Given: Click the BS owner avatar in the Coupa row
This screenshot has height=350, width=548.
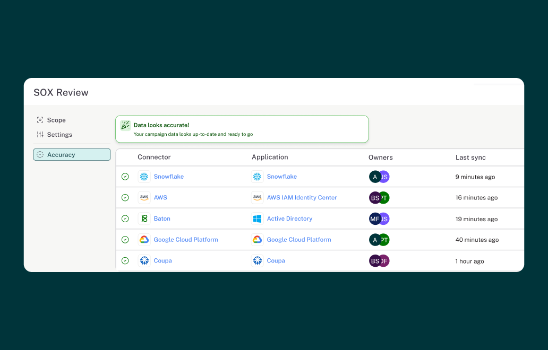Looking at the screenshot, I should [x=375, y=261].
